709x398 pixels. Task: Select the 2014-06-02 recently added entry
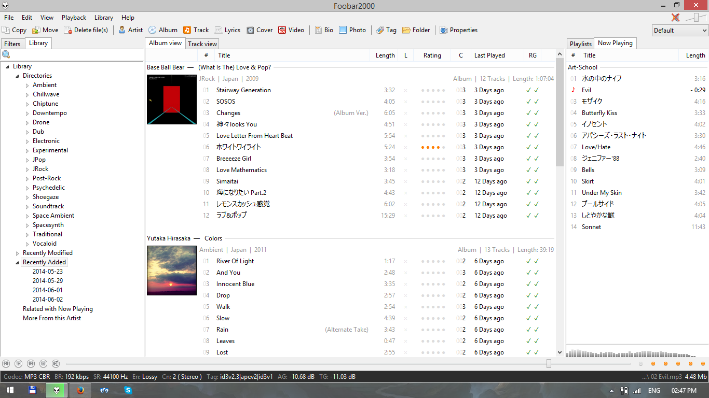pyautogui.click(x=48, y=300)
